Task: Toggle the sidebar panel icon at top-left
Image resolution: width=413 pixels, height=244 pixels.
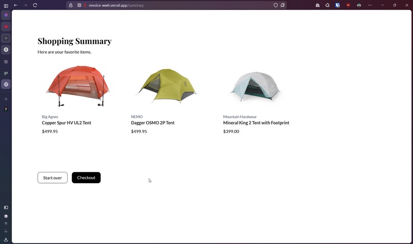Action: click(x=6, y=6)
